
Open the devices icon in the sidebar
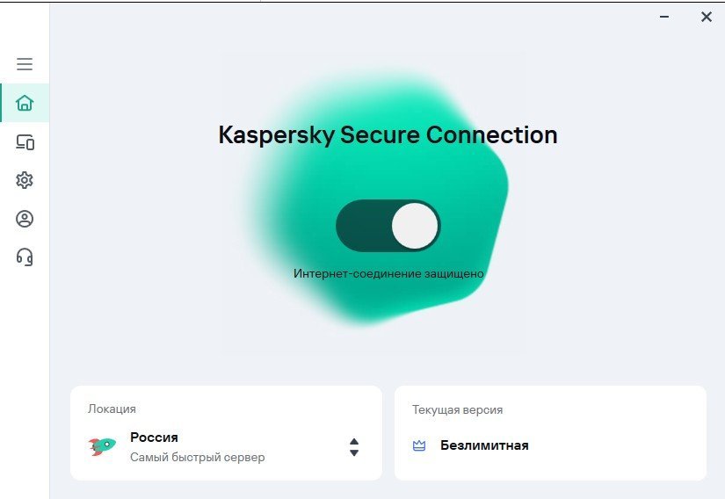pyautogui.click(x=25, y=142)
